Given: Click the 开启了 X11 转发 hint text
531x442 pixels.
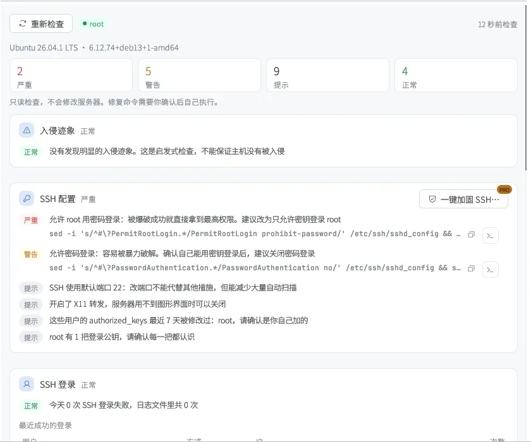Looking at the screenshot, I should click(x=138, y=304).
